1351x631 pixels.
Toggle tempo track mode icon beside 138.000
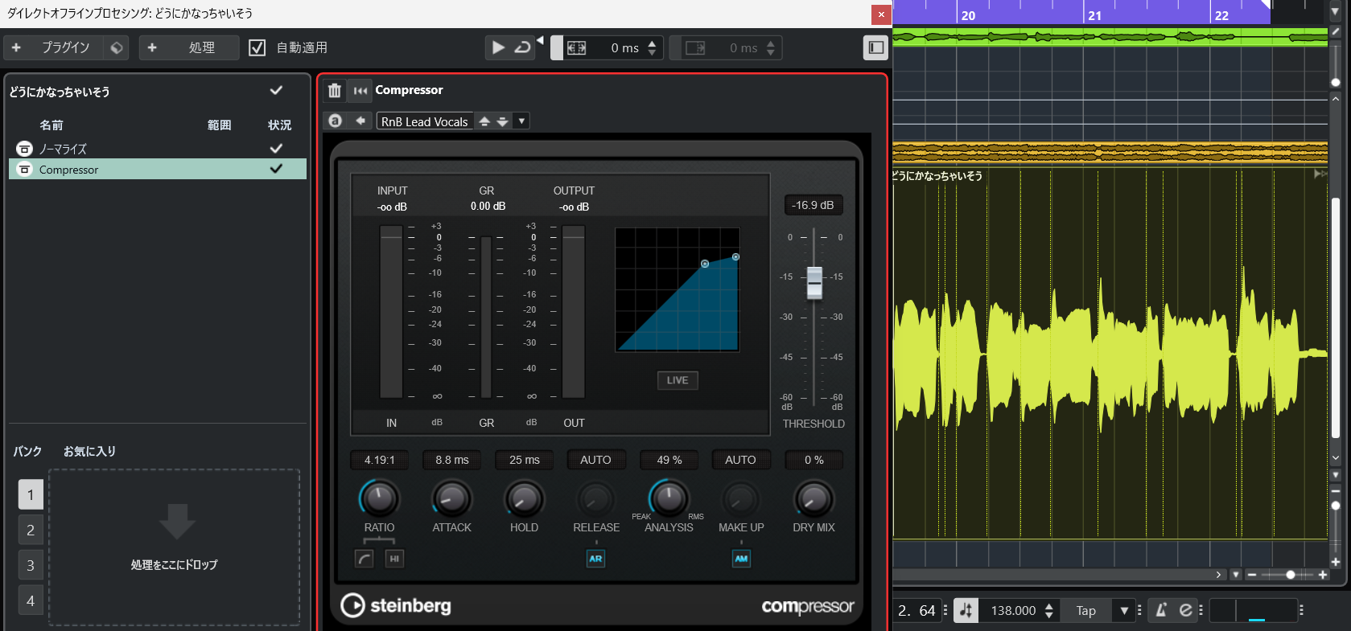(x=966, y=611)
